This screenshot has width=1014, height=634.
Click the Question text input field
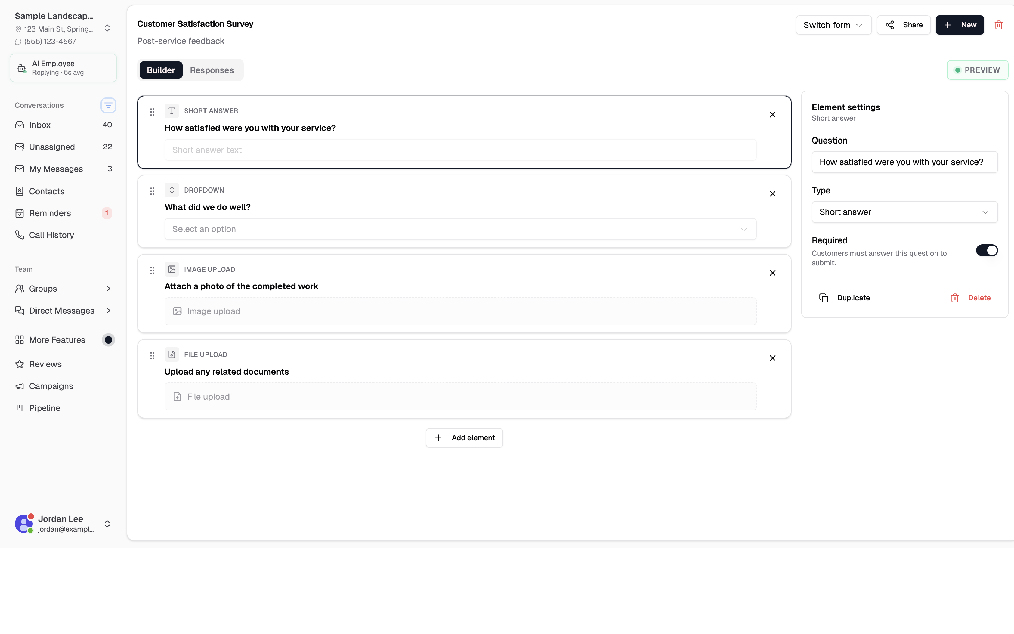[x=904, y=162]
